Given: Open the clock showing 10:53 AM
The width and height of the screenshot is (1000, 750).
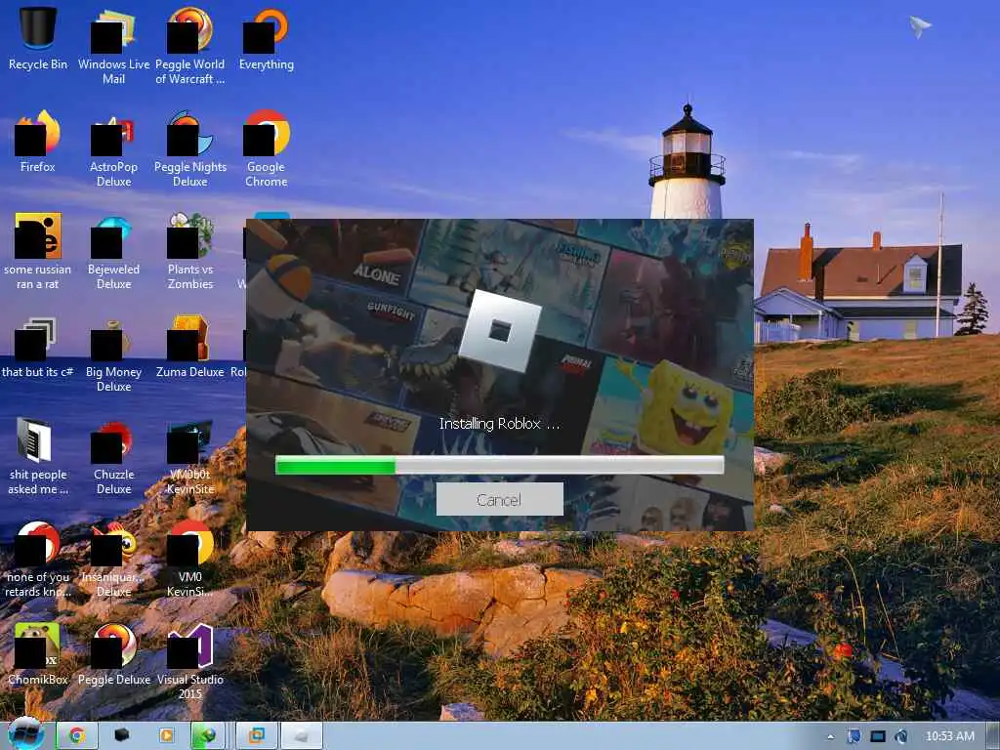Looking at the screenshot, I should (949, 736).
